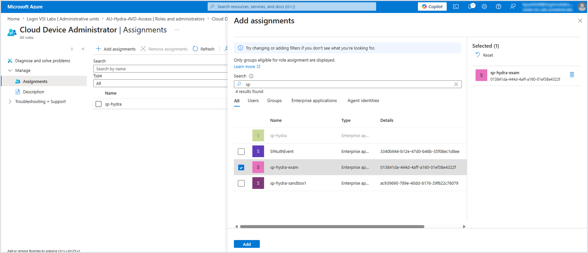Screen dimensions: 588x253
Task: Click the blue Add button
Action: click(x=247, y=244)
